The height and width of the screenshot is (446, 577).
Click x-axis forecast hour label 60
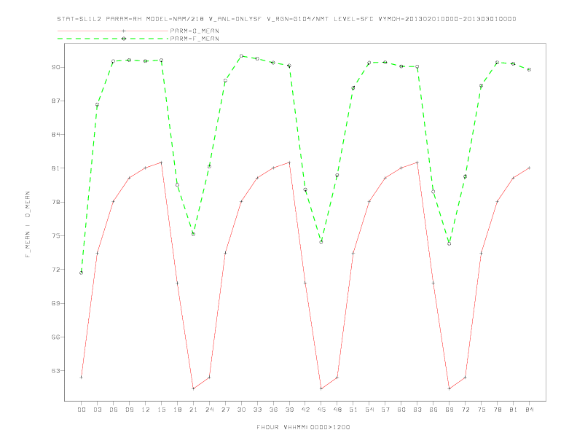click(401, 410)
